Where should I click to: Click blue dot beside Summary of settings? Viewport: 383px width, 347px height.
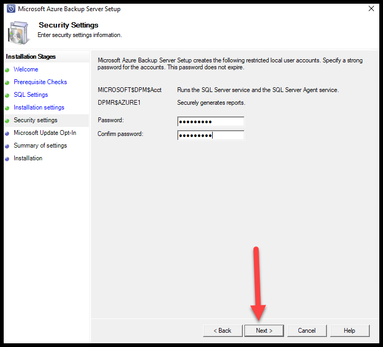(x=7, y=147)
